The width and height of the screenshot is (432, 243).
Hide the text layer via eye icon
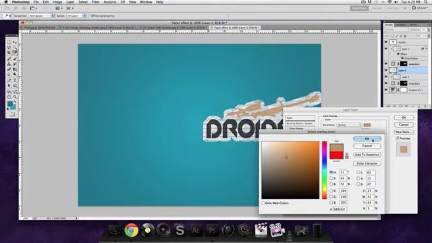click(x=386, y=42)
